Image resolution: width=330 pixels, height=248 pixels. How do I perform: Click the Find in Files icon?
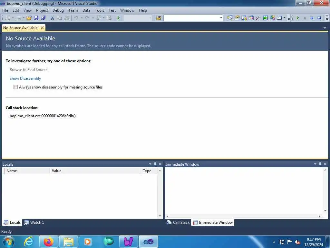[159, 18]
